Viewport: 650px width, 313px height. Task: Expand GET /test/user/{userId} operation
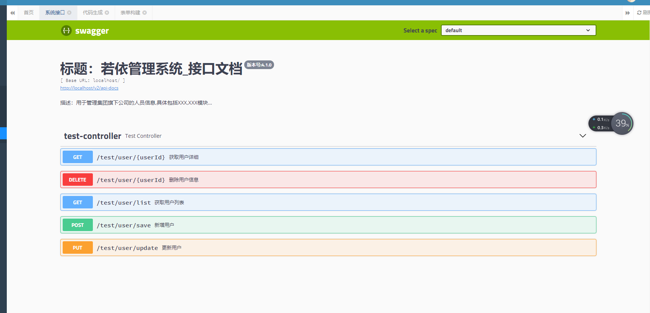(x=328, y=157)
